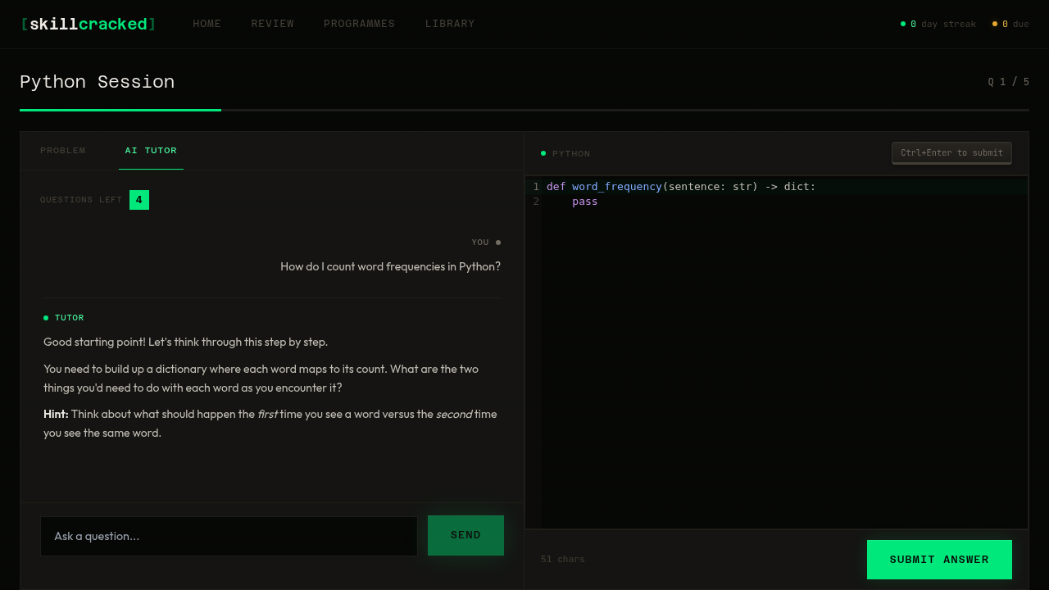
Task: Click the Ask a question input field
Action: tap(229, 536)
